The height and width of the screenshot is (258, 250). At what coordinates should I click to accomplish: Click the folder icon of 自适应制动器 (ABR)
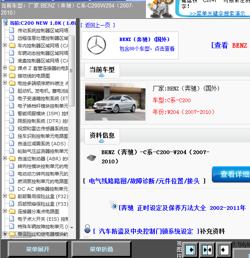click(12, 159)
